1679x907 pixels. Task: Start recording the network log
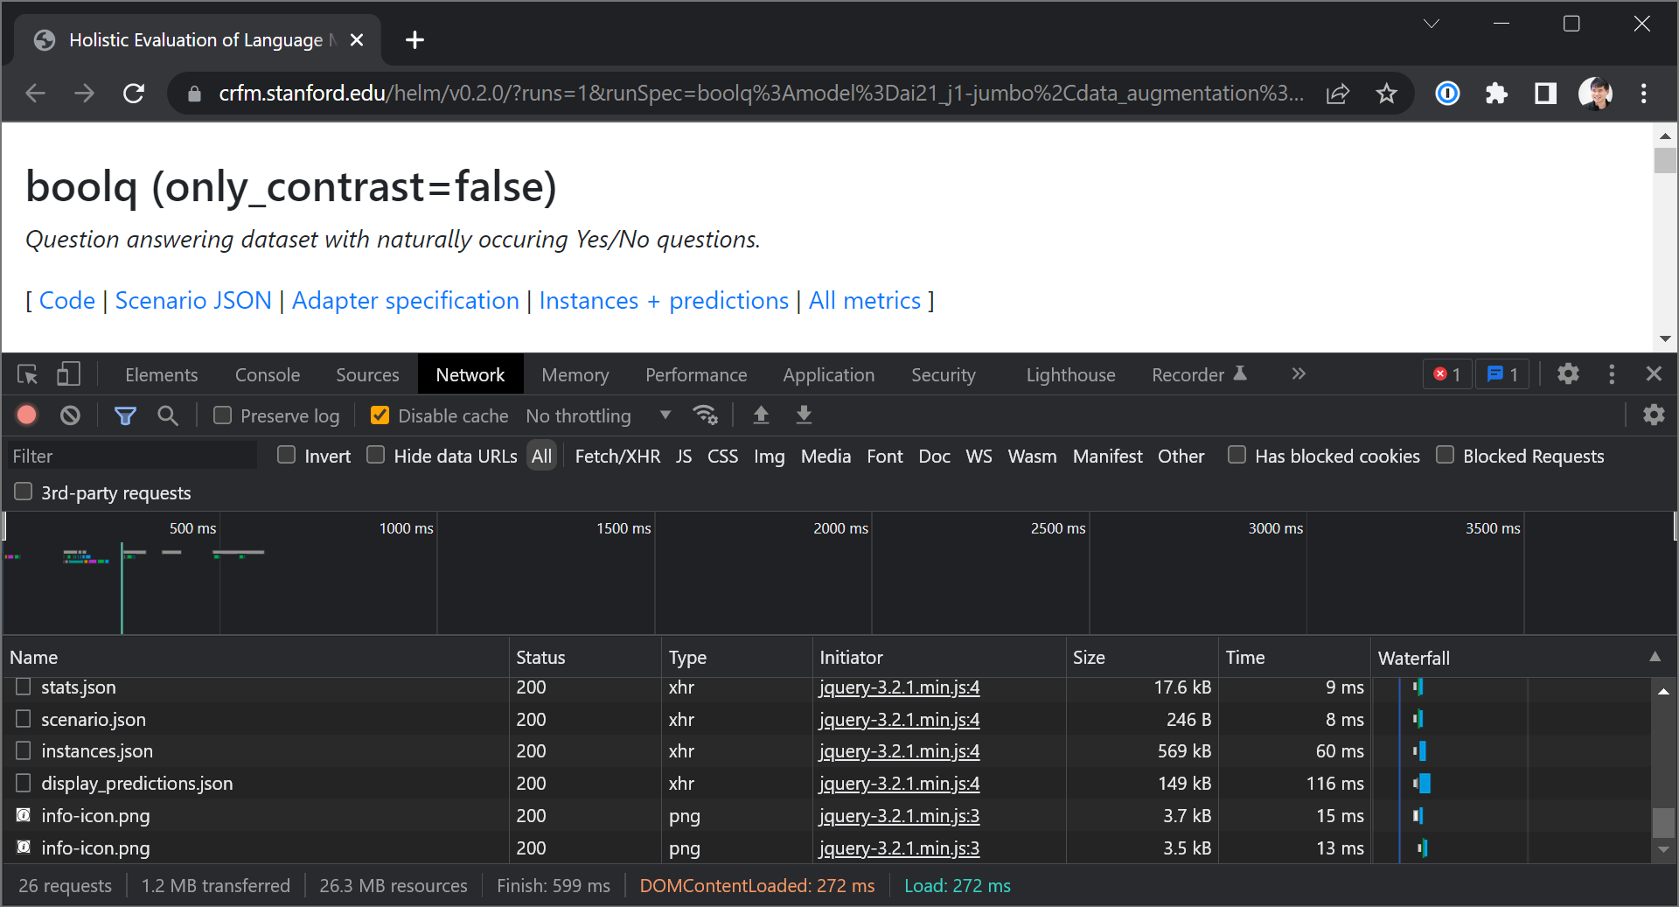tap(26, 415)
